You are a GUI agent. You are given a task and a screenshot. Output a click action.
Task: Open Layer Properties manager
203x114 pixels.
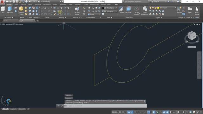click(x=145, y=11)
